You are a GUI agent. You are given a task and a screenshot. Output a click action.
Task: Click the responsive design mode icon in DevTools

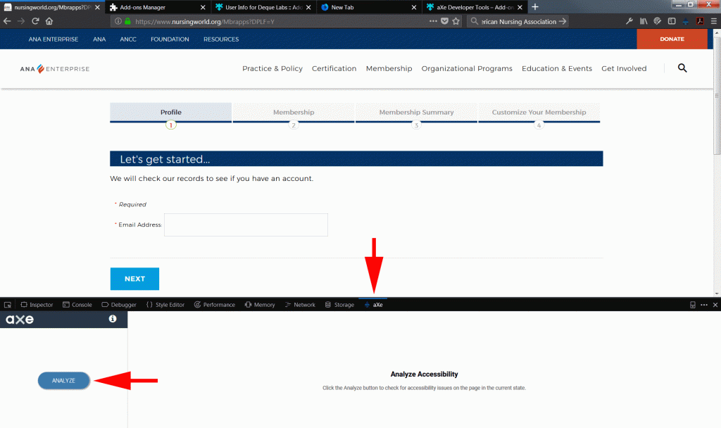[692, 304]
